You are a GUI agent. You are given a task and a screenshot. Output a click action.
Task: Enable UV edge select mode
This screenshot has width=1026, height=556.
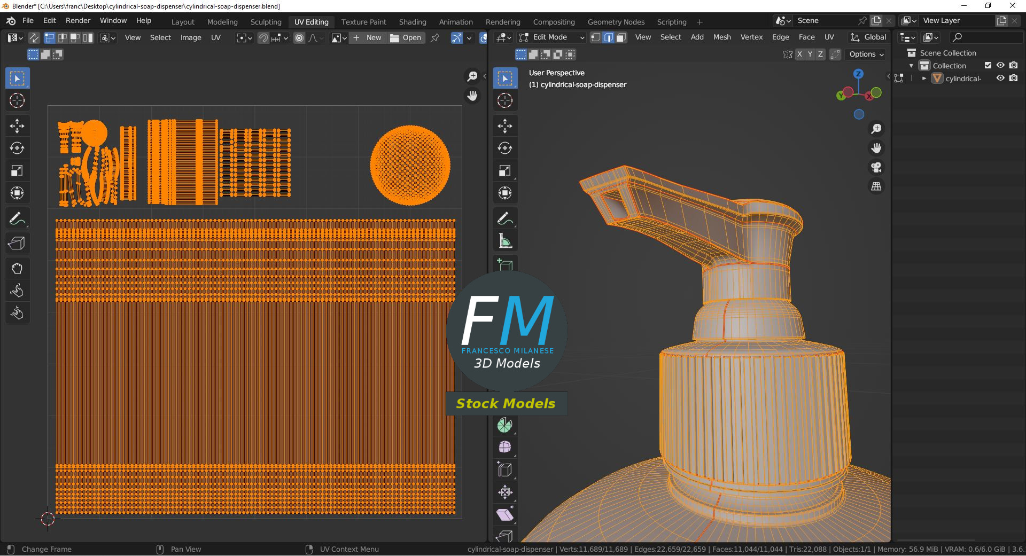[x=63, y=38]
